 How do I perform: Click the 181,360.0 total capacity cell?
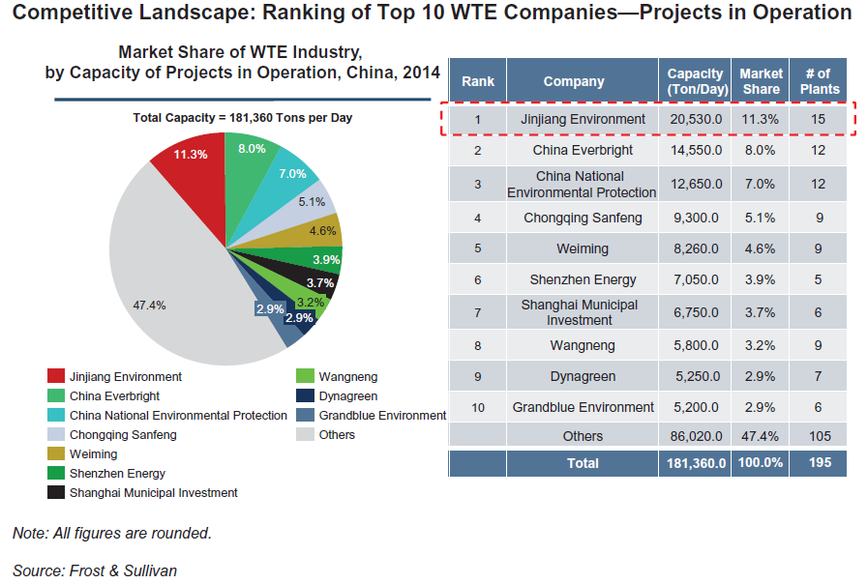click(x=695, y=463)
